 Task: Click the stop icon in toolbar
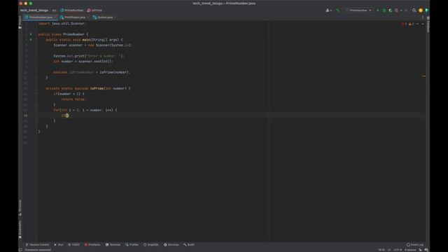coord(406,10)
